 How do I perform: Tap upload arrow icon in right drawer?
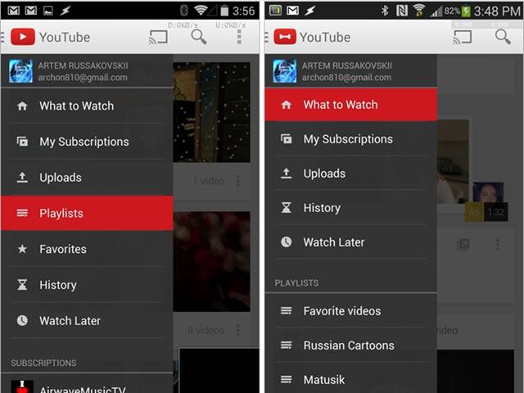click(x=286, y=173)
